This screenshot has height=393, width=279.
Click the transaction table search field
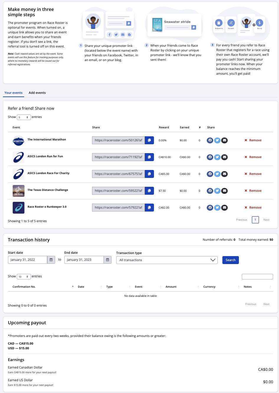(x=257, y=277)
